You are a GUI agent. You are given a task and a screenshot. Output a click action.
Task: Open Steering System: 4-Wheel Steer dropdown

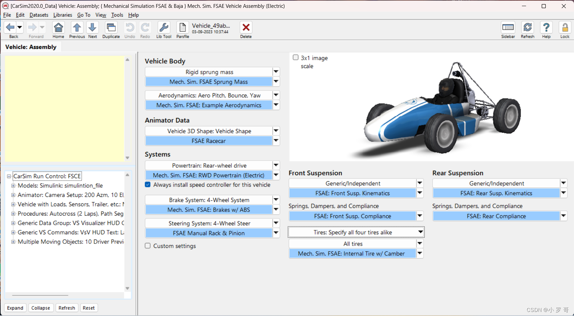[276, 223]
